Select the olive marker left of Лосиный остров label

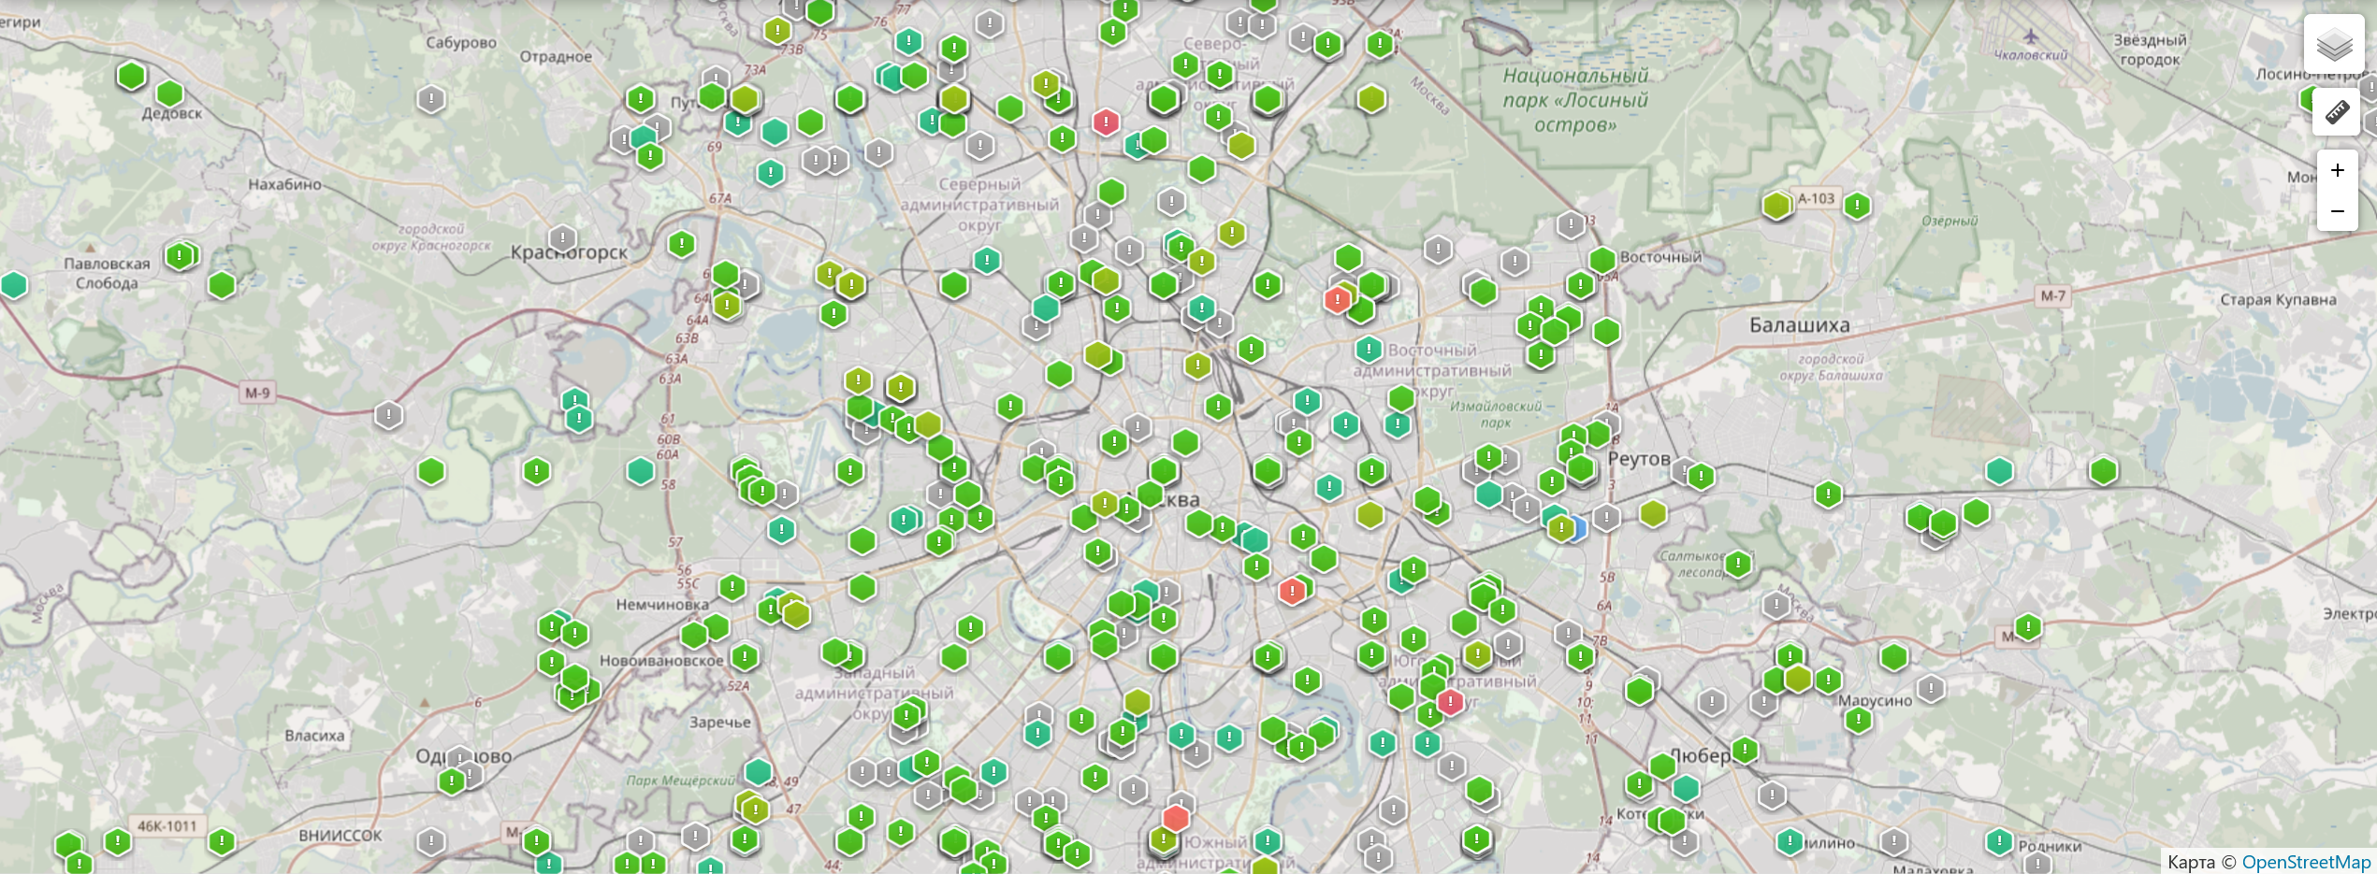[1371, 98]
